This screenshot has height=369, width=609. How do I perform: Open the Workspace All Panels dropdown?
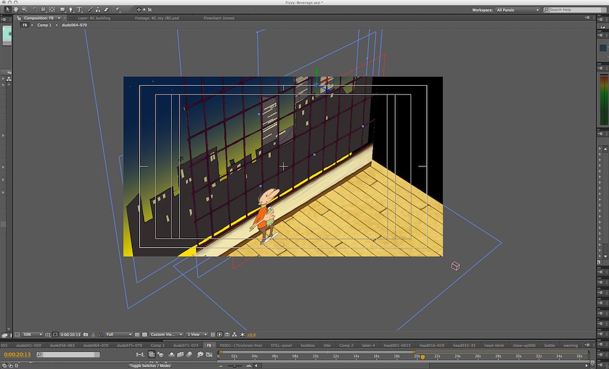(518, 10)
